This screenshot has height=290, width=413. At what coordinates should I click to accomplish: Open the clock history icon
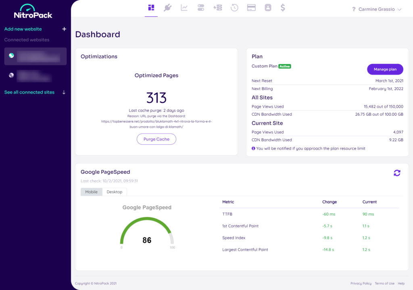pyautogui.click(x=234, y=8)
